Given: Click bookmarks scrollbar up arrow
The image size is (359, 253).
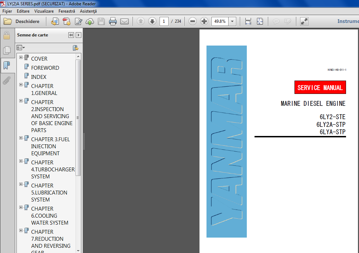Looking at the screenshot, I should click(x=78, y=56).
